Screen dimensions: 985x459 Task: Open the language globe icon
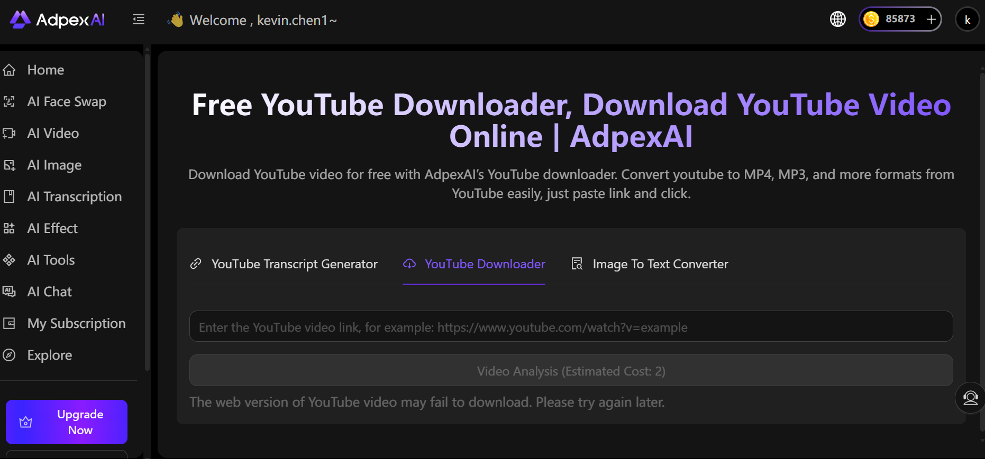(x=838, y=19)
